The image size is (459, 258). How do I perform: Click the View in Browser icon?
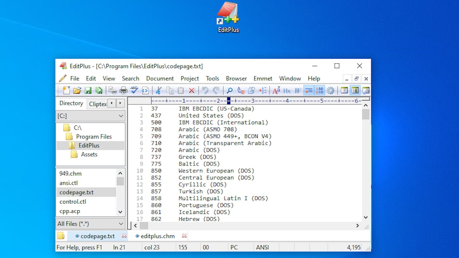point(145,90)
